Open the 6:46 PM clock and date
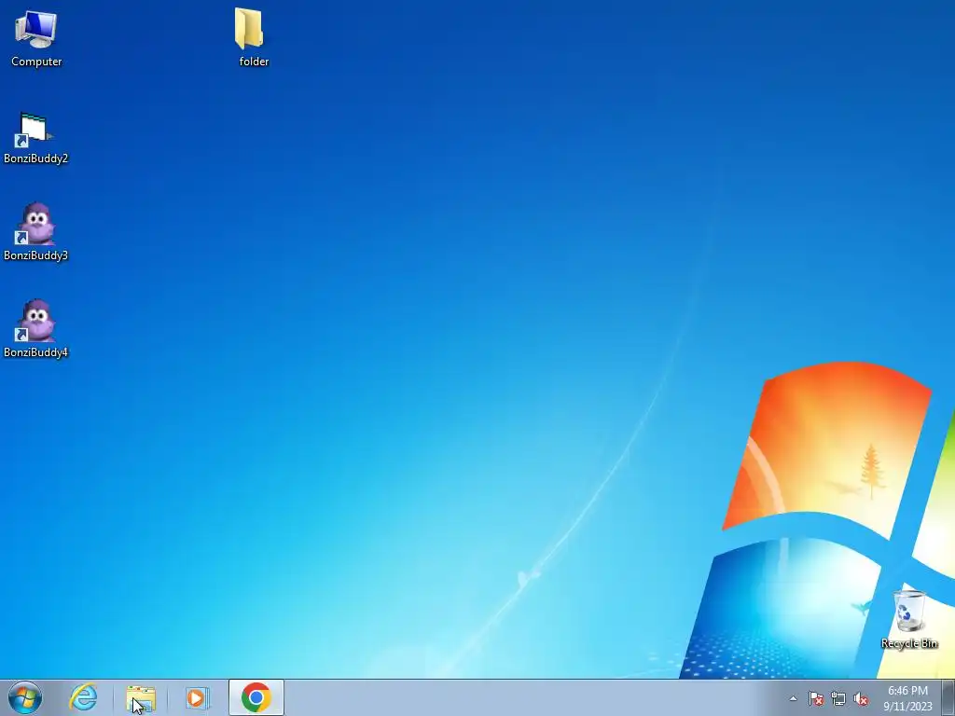The height and width of the screenshot is (716, 955). click(907, 698)
